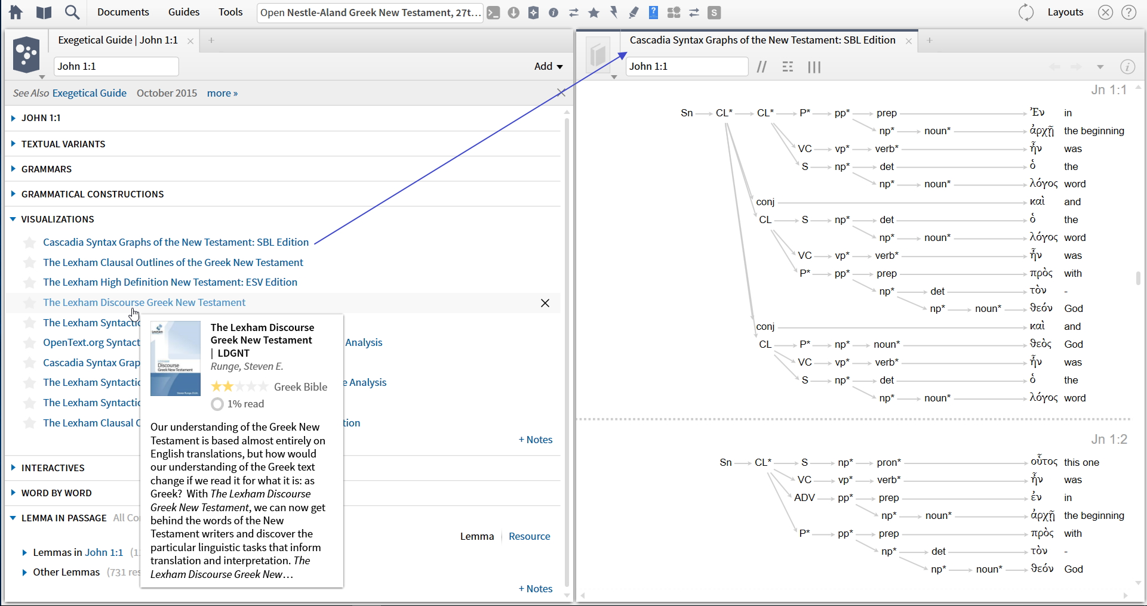Open the Help circled question icon

tap(1128, 13)
